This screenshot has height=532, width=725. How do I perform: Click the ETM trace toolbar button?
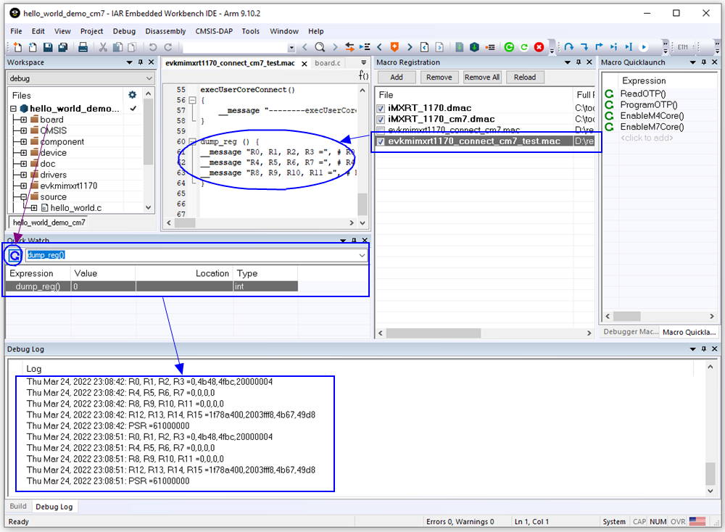682,47
